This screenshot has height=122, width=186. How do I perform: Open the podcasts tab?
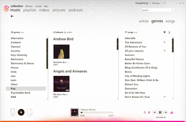[76, 10]
